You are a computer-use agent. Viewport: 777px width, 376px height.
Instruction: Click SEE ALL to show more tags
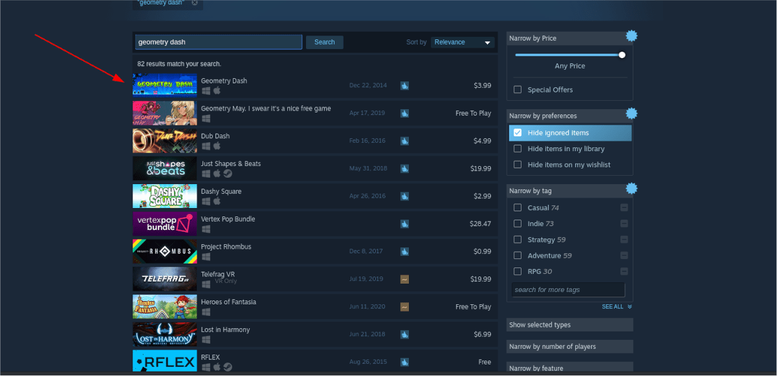[617, 307]
